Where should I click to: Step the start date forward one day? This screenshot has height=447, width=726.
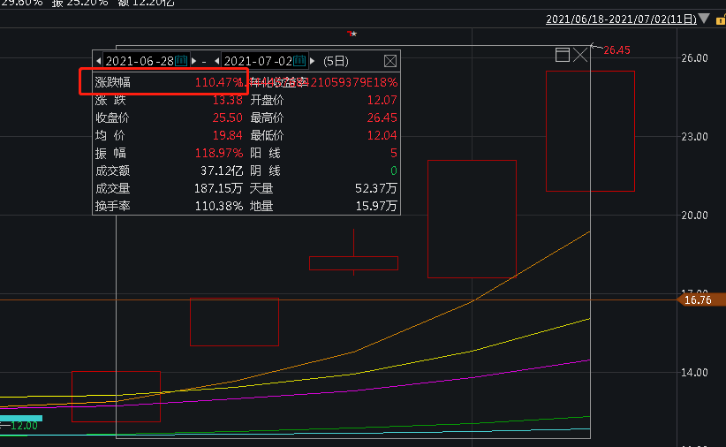[x=193, y=61]
